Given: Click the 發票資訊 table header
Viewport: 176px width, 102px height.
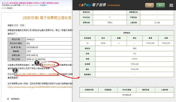Looking at the screenshot, I should [x=127, y=33].
